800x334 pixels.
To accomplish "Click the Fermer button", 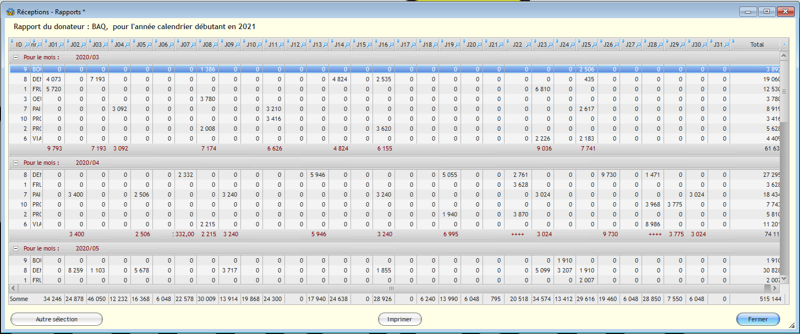I will (x=758, y=319).
